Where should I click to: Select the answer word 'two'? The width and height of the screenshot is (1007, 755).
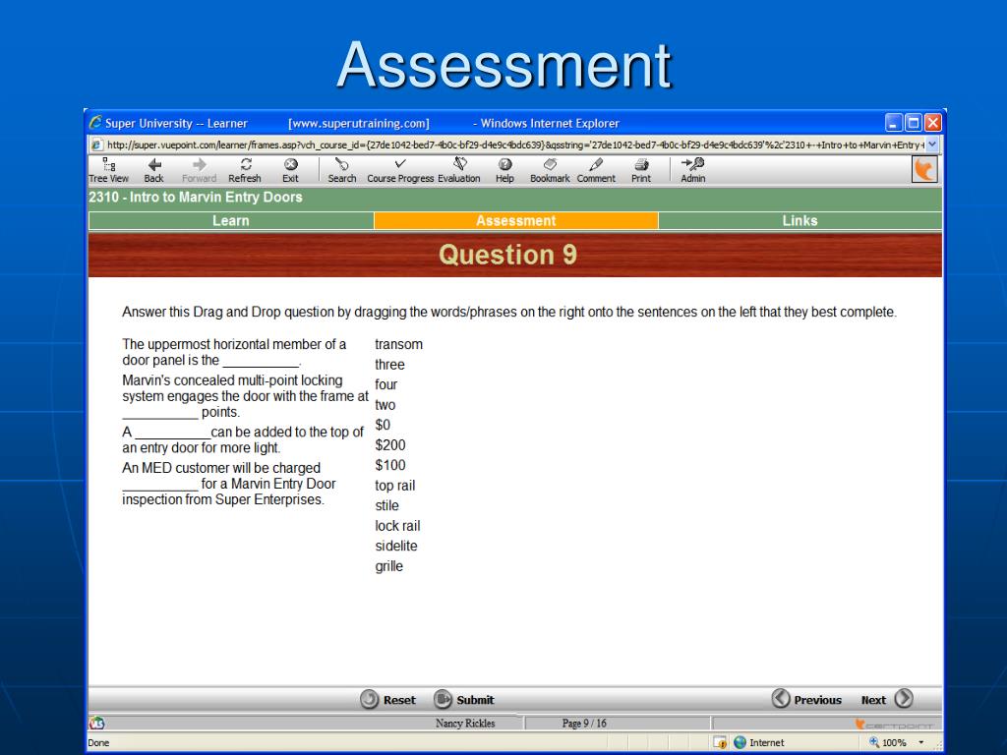coord(385,405)
